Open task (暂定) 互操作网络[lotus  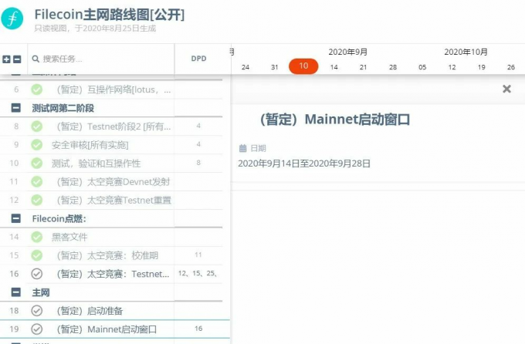point(113,89)
